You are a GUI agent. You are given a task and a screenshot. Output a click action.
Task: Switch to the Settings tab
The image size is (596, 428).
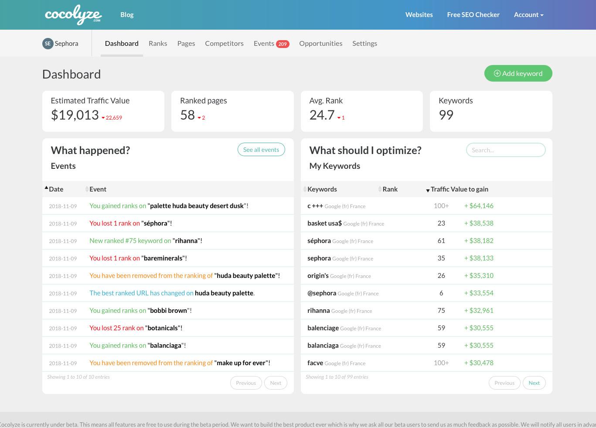[364, 44]
